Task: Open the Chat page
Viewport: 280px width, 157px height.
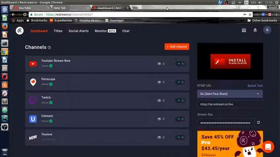Action: click(x=126, y=31)
